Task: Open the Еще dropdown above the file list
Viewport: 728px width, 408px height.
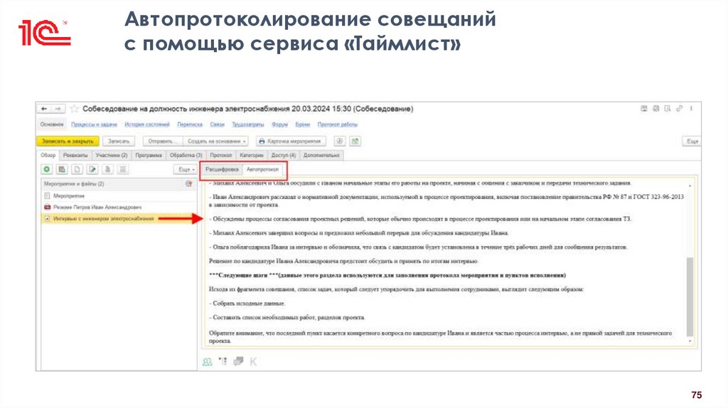Action: (x=186, y=169)
